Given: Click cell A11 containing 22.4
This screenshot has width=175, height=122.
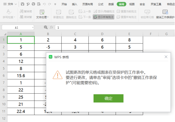Looking at the screenshot, I should point(21,111).
